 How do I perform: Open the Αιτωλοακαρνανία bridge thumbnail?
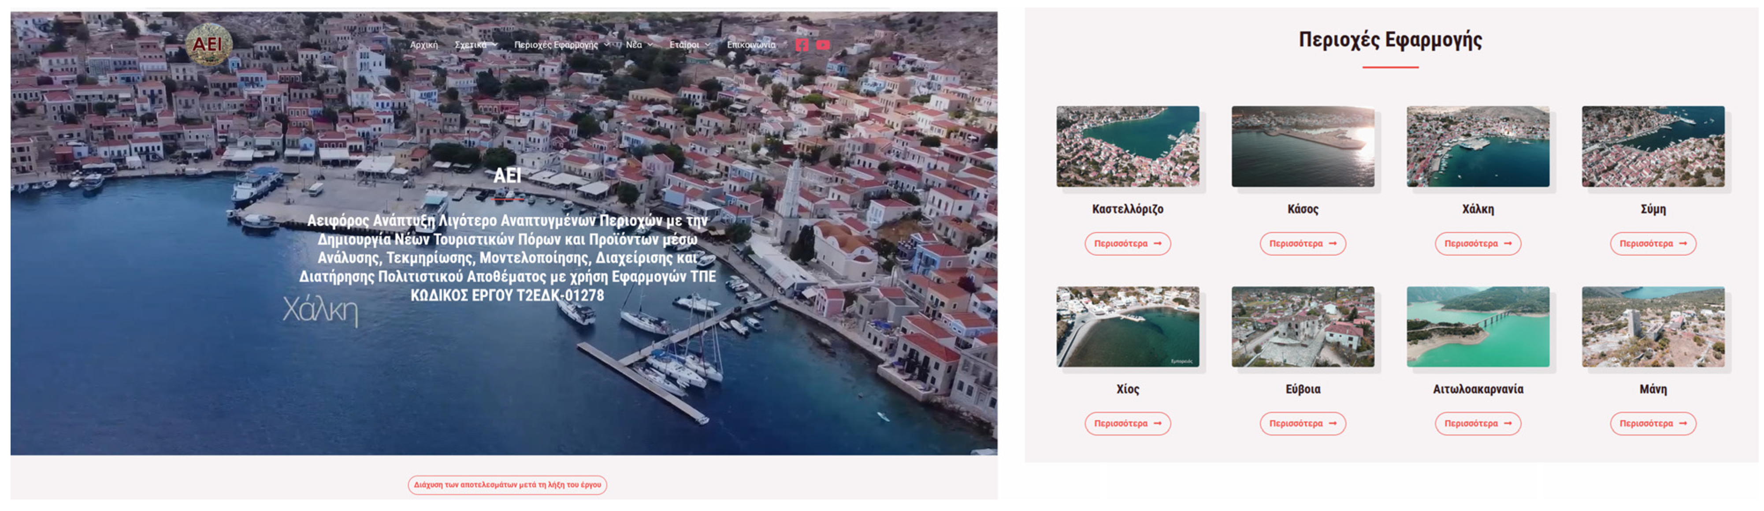[x=1478, y=327]
